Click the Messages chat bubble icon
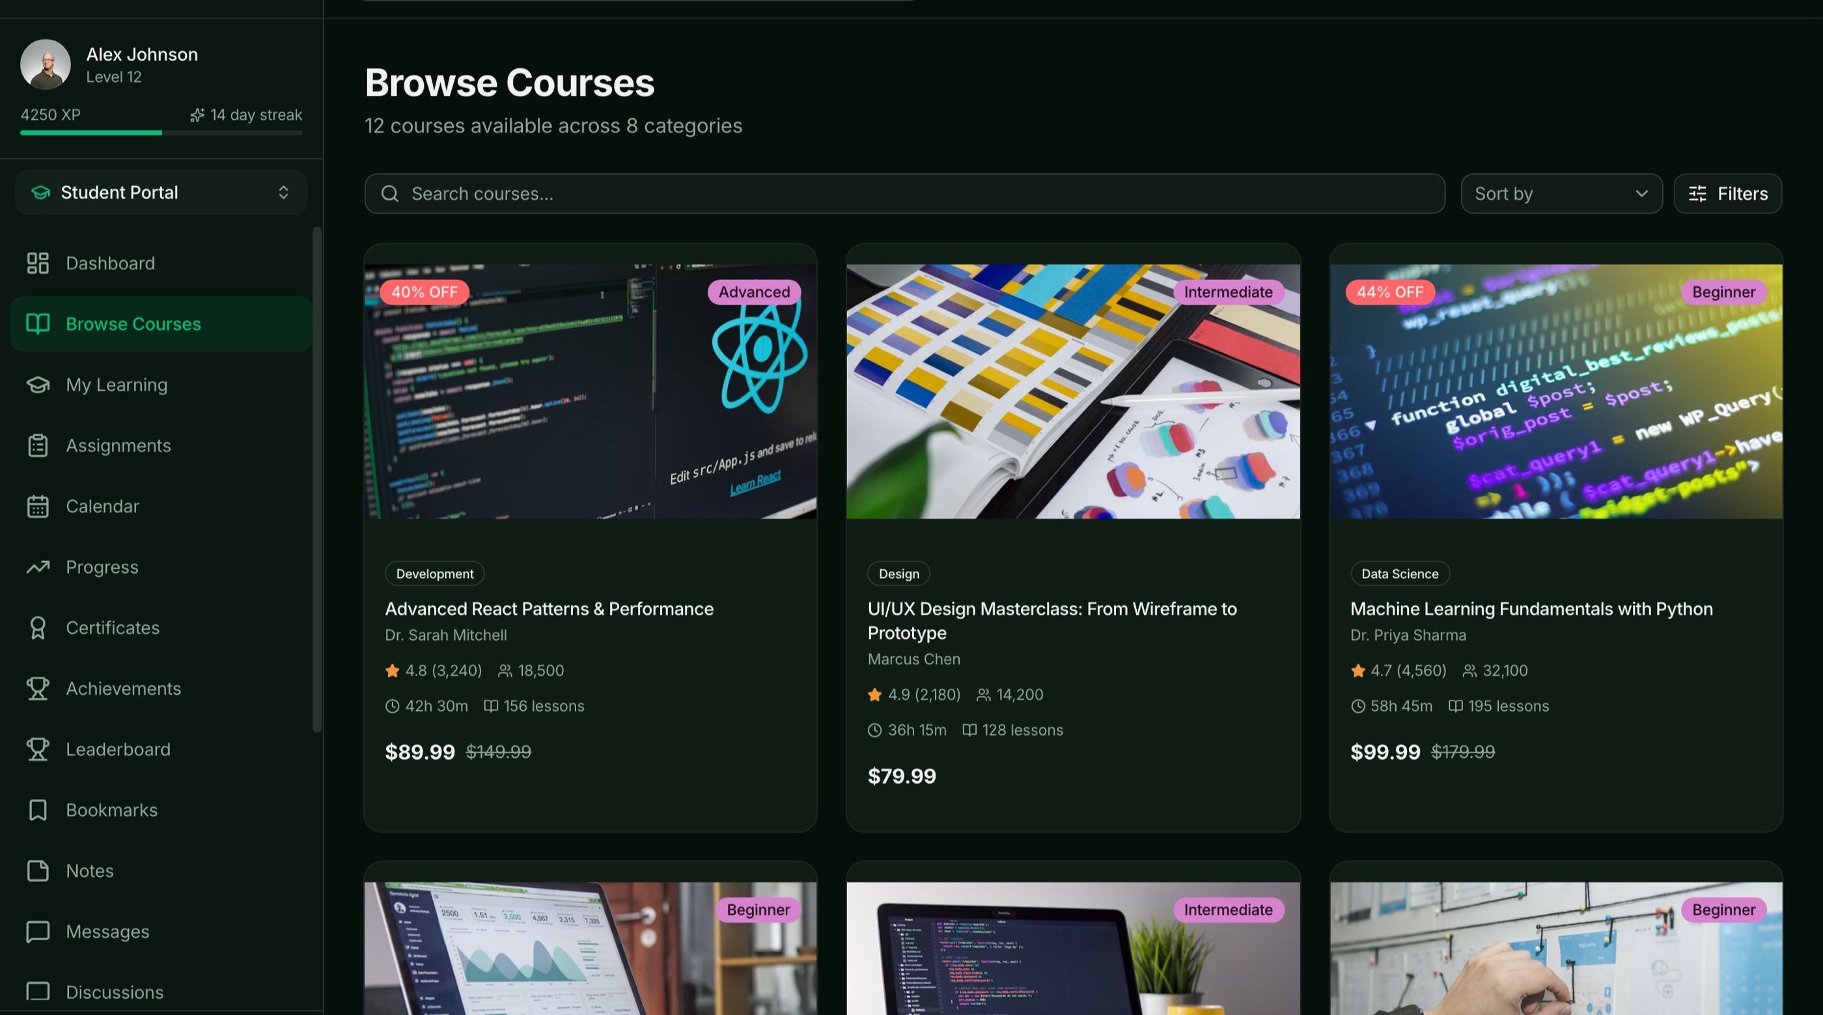This screenshot has width=1823, height=1015. coord(38,932)
